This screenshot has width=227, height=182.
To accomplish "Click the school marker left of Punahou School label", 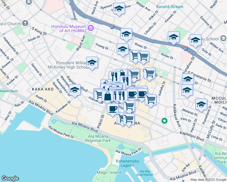I will (x=195, y=41).
